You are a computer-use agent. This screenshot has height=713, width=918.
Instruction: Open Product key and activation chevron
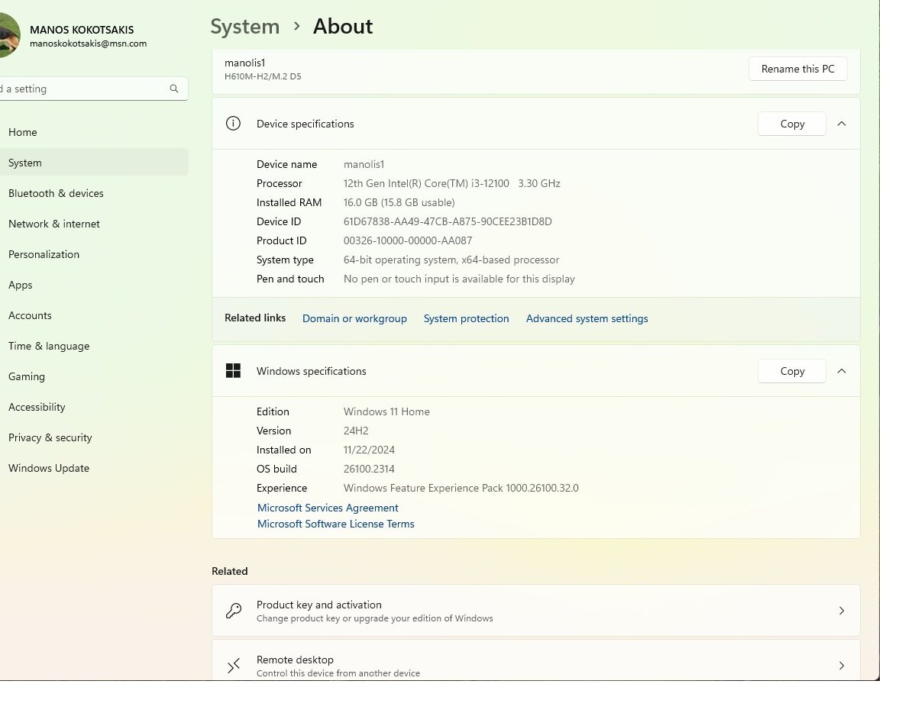(x=841, y=611)
